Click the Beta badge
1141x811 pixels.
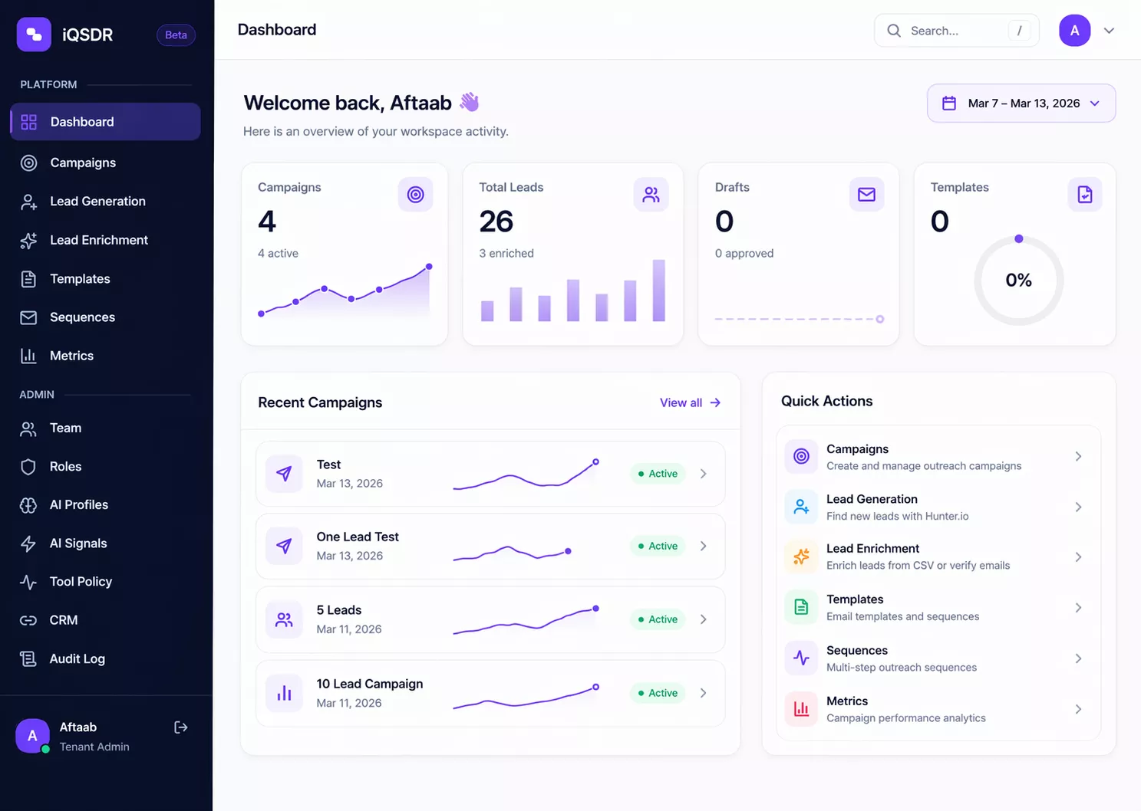176,35
